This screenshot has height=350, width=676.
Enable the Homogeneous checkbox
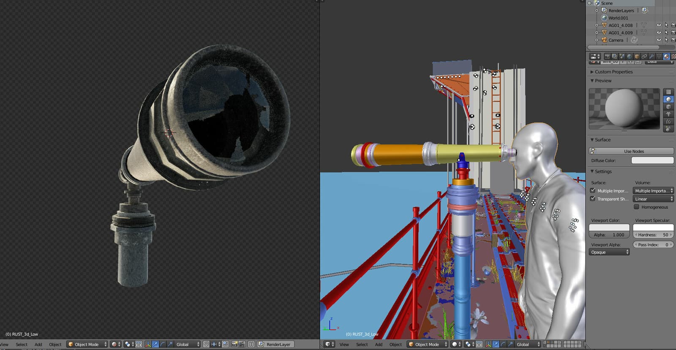coord(636,207)
